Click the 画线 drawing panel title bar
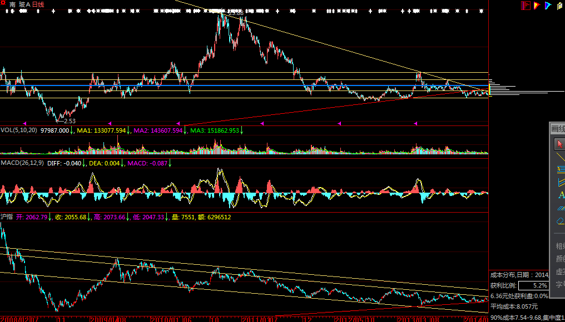Screen dimensions: 565x322 coord(557,128)
